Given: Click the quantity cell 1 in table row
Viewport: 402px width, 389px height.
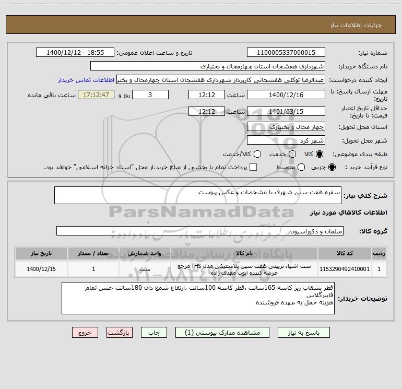Looking at the screenshot, I should pos(93,269).
